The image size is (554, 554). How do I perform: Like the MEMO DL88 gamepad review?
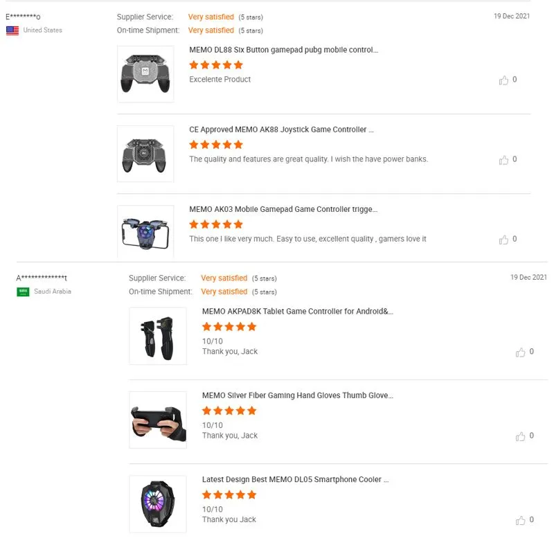coord(505,80)
